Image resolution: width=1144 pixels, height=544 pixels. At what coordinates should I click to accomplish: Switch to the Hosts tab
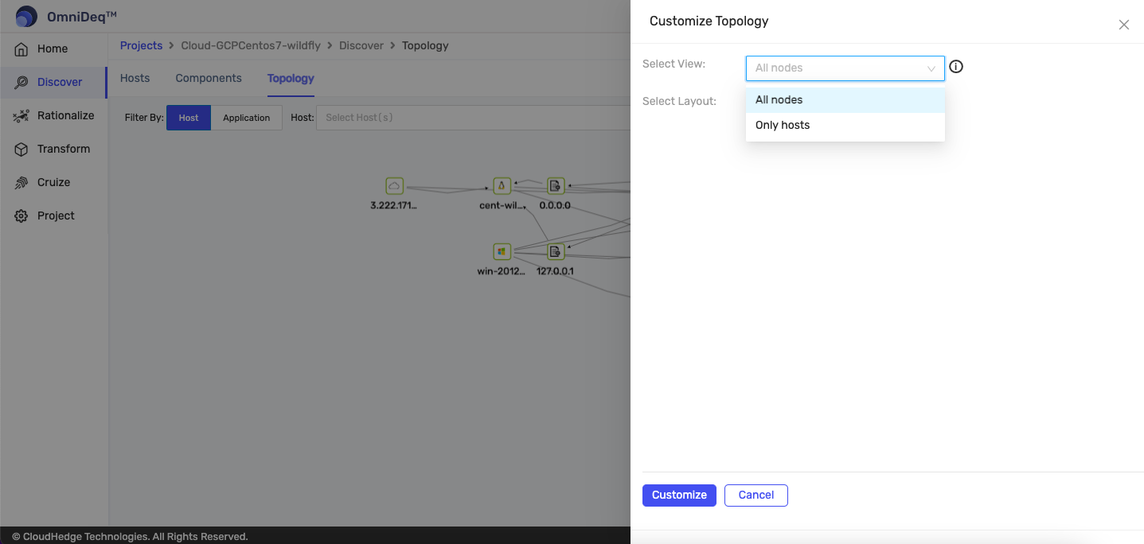(135, 78)
